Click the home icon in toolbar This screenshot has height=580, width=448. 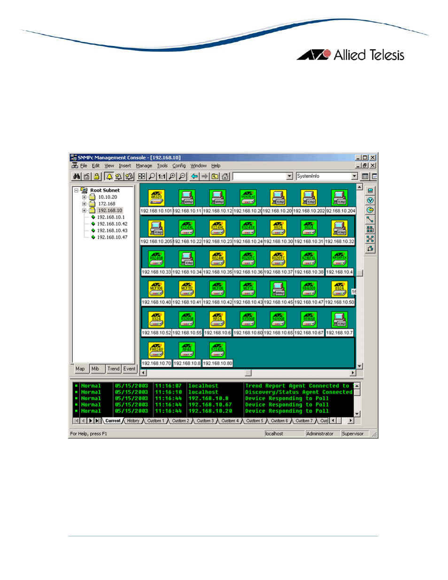(x=225, y=177)
